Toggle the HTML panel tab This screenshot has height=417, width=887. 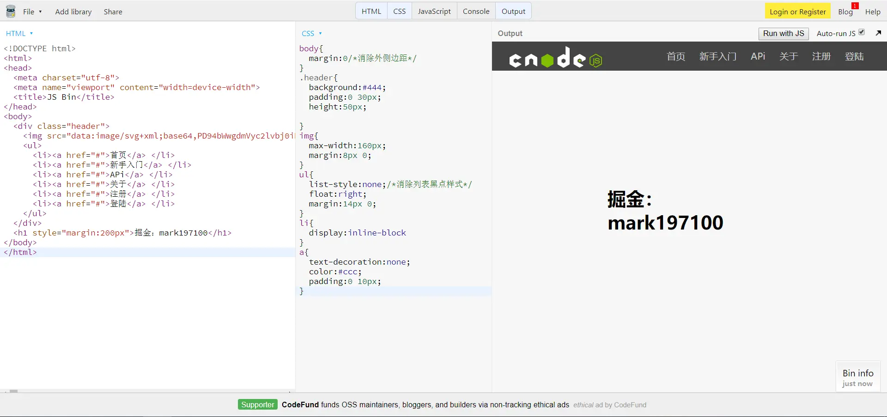pyautogui.click(x=371, y=11)
